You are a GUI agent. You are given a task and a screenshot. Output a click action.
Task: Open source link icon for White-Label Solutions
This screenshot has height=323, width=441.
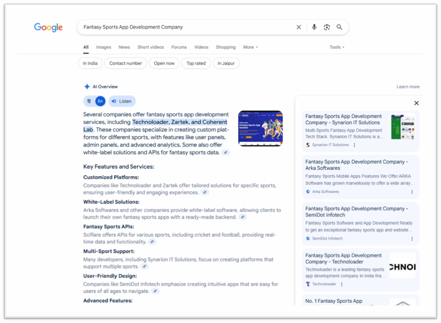pyautogui.click(x=242, y=217)
